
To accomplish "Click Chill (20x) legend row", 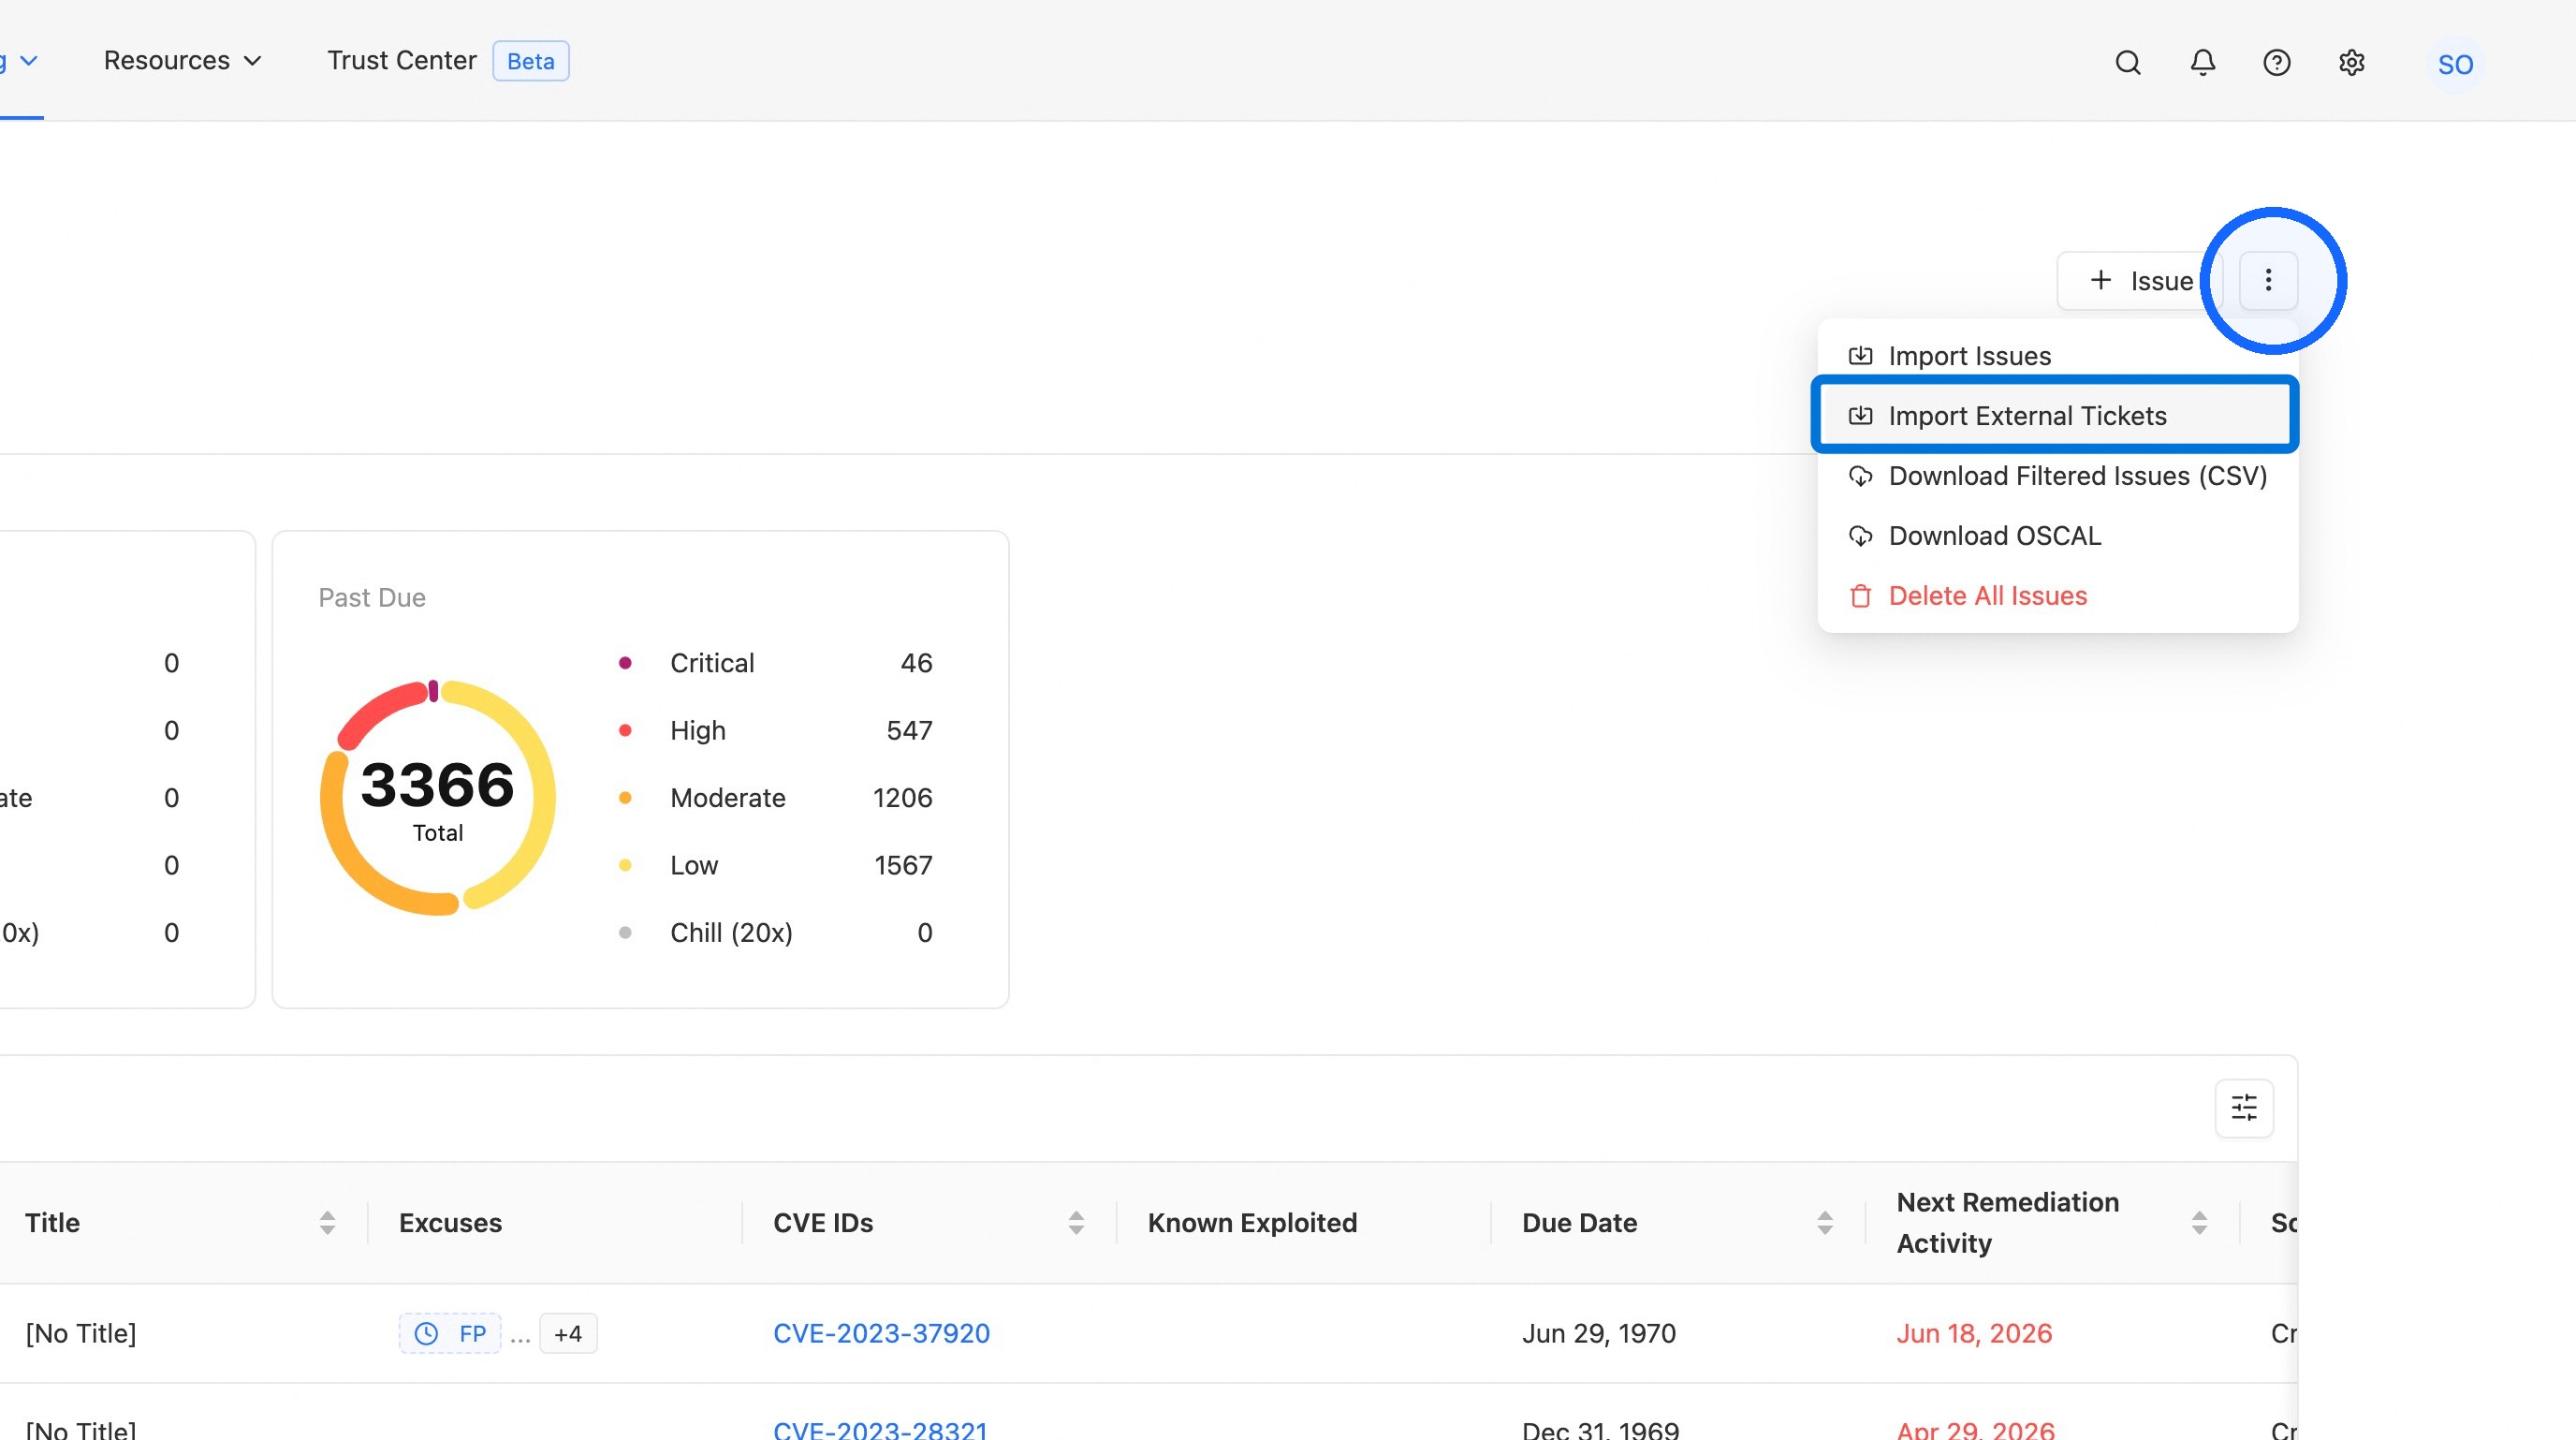I will coord(775,933).
